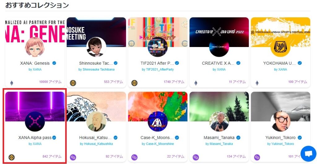This screenshot has height=164, width=317.
Task: Click BNB chain icon on XANA Alpha pass card
Action: point(11,157)
